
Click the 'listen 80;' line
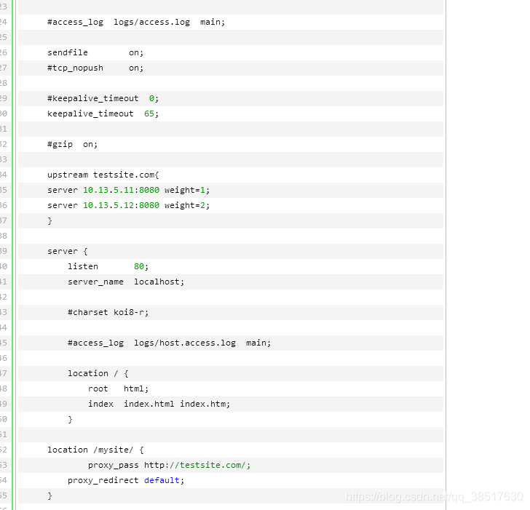(108, 266)
